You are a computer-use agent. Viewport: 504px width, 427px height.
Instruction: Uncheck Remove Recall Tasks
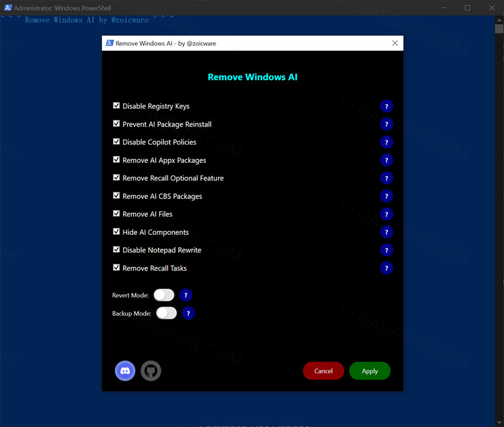pyautogui.click(x=117, y=268)
